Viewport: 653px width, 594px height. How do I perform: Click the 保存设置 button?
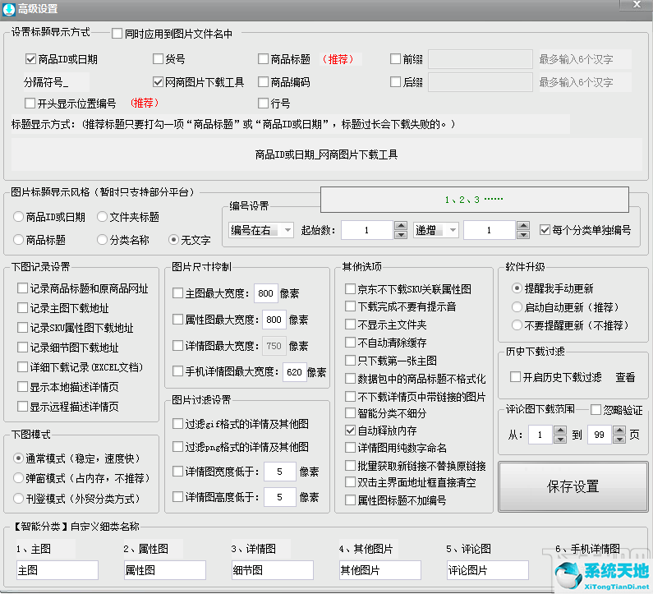click(573, 486)
